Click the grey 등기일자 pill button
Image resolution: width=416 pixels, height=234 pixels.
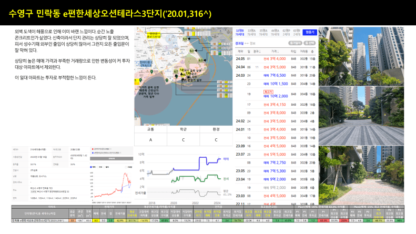(x=295, y=43)
